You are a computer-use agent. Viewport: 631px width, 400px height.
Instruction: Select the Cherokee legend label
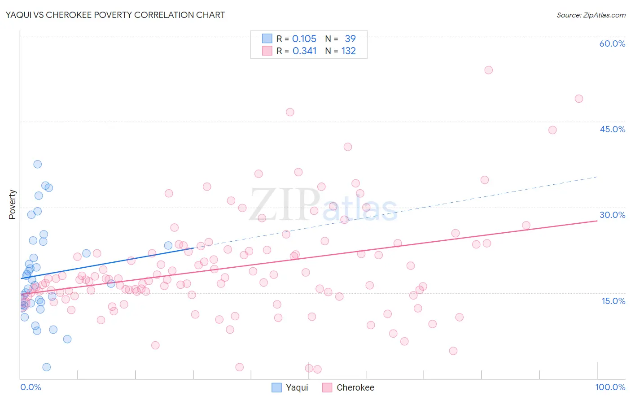[x=355, y=387]
